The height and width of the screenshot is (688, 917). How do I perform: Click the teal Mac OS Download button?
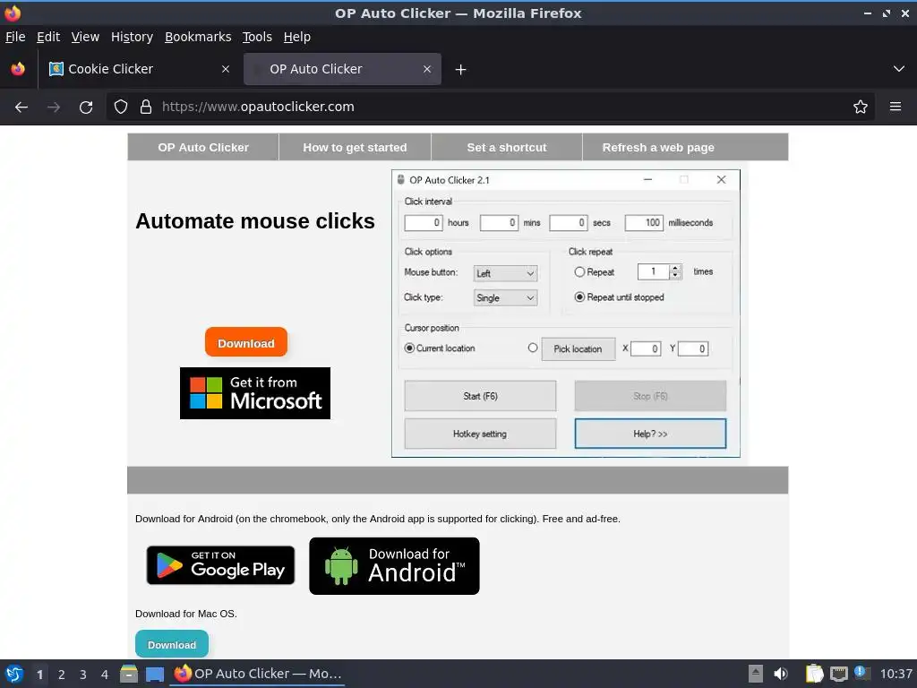pyautogui.click(x=172, y=644)
